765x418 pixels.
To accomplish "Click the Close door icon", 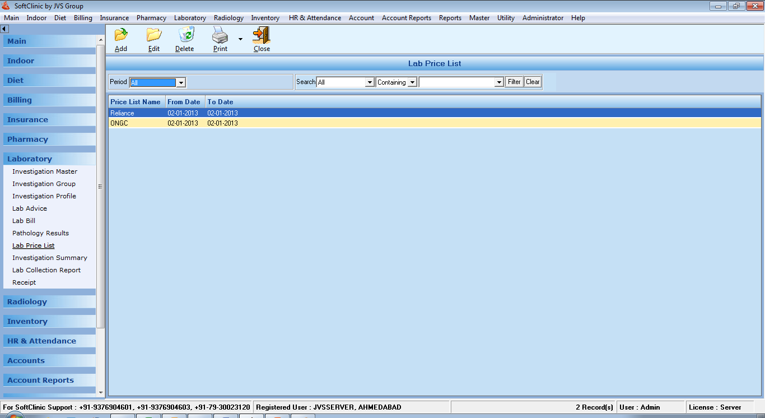I will [262, 36].
